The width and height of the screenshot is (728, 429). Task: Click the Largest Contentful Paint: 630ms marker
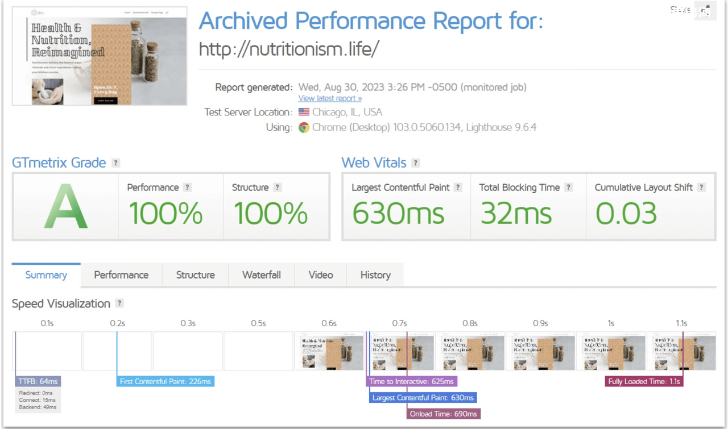[423, 398]
